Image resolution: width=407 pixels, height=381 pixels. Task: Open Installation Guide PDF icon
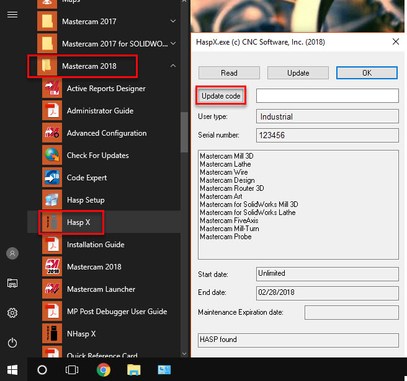pos(52,245)
